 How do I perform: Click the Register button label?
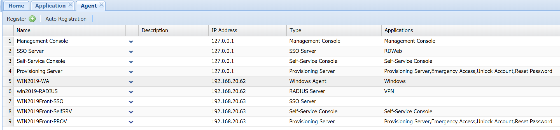coord(17,19)
